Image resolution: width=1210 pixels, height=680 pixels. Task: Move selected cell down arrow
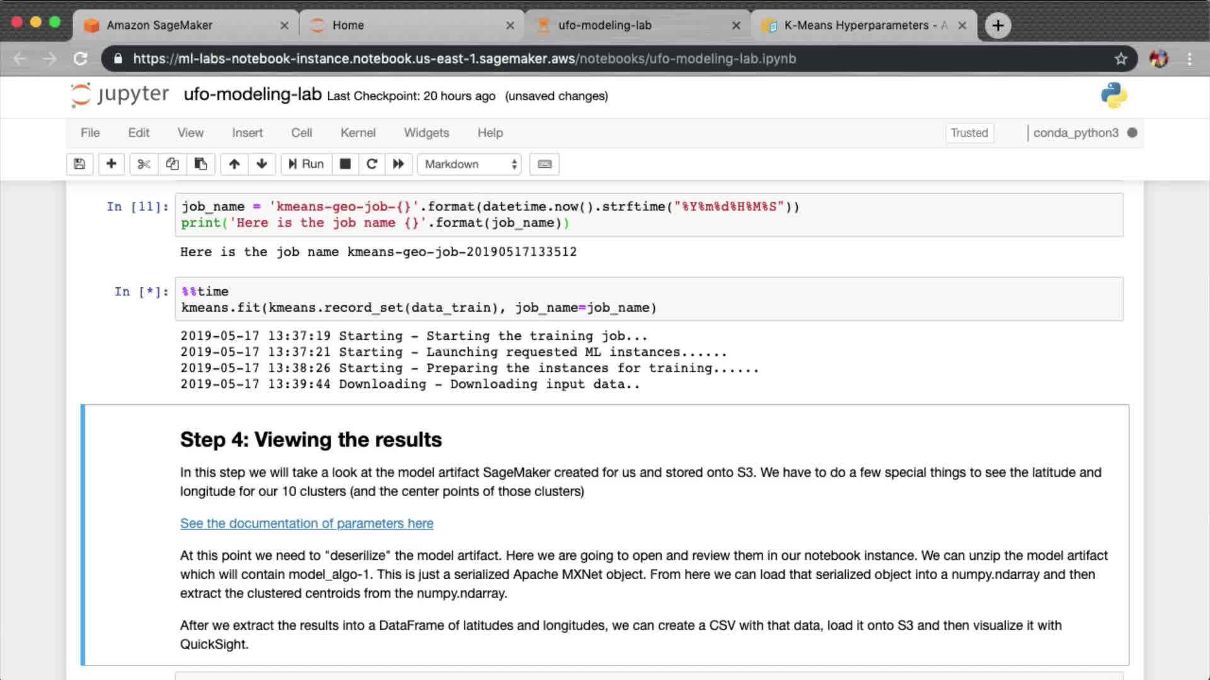coord(262,164)
